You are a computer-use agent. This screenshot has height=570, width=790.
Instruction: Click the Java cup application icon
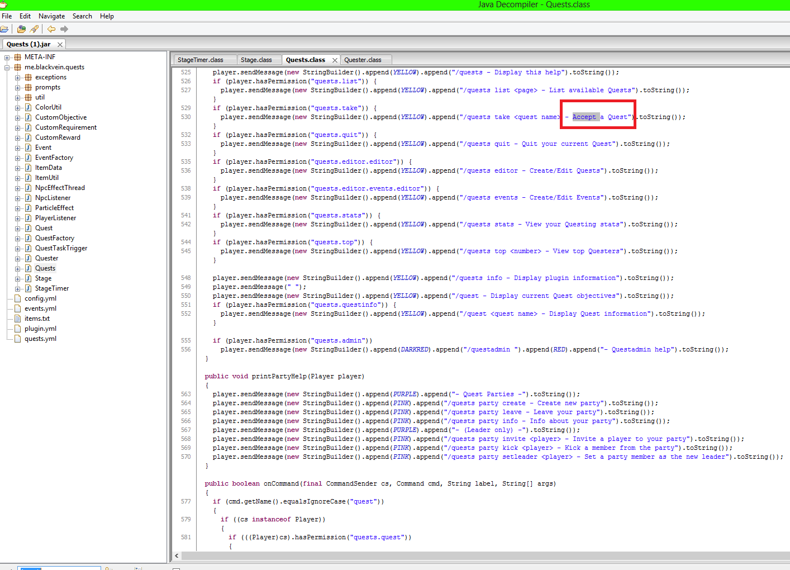coord(3,4)
